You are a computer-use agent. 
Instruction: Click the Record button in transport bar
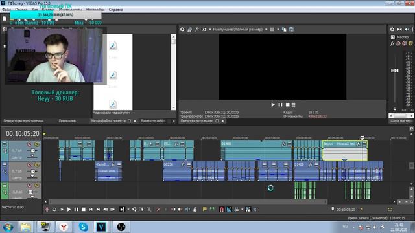pos(47,210)
